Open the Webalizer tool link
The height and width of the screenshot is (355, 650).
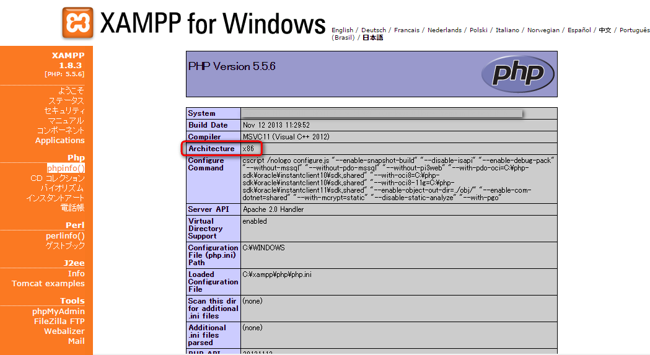click(x=64, y=331)
